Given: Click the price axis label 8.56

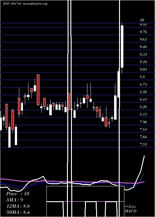Looking at the screenshot, I should [x=143, y=92].
